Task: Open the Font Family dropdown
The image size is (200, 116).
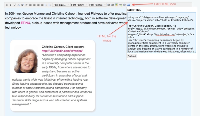Action: tap(79, 5)
